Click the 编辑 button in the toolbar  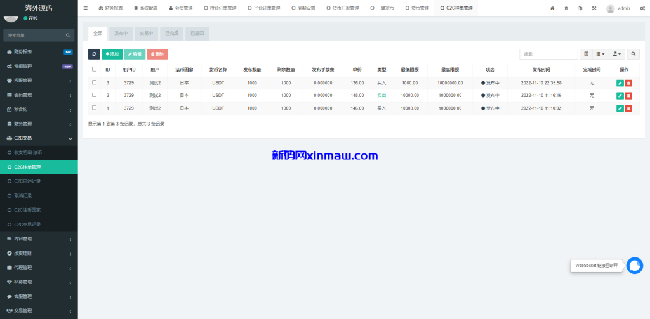pos(135,55)
